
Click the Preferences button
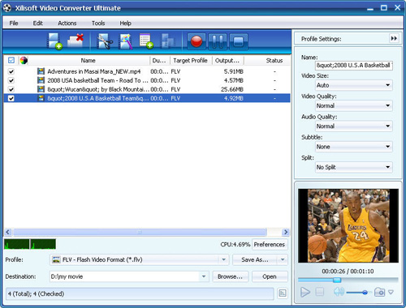pyautogui.click(x=270, y=244)
